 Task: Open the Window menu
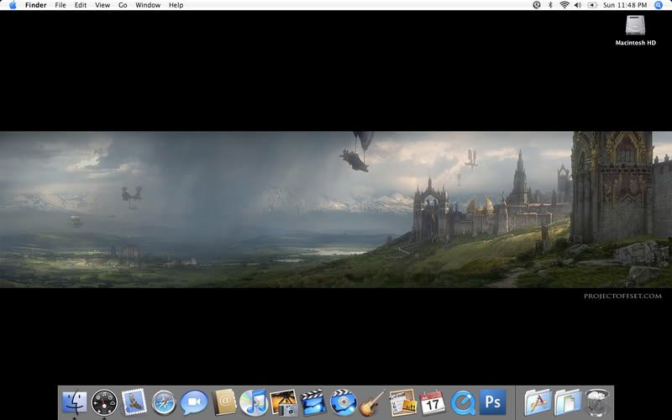[148, 5]
